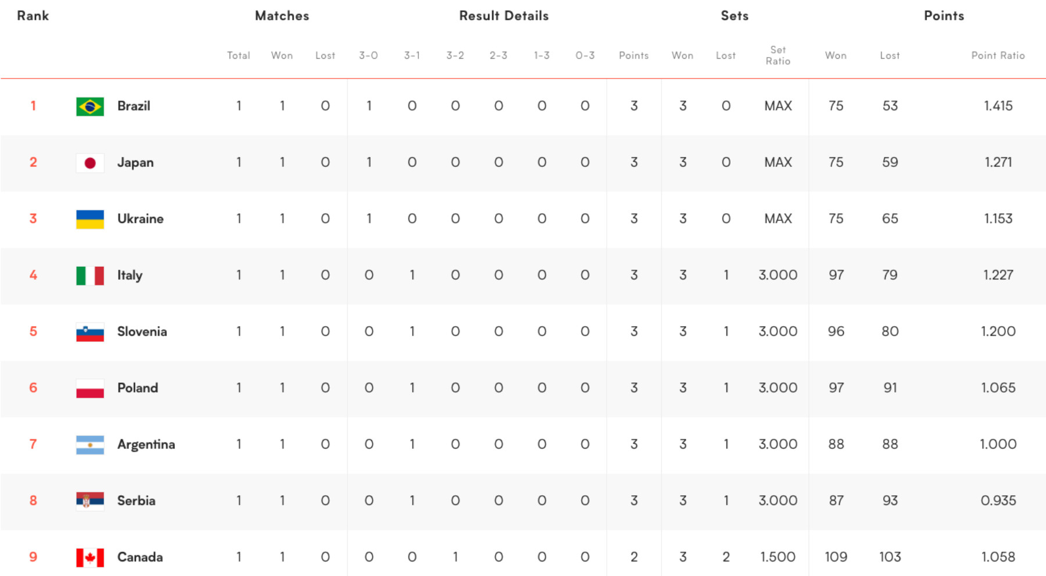This screenshot has width=1046, height=576.
Task: Select the Rank column header
Action: tap(33, 16)
